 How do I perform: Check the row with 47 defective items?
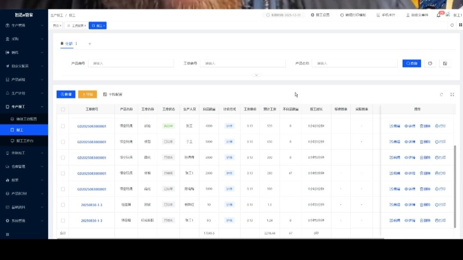pyautogui.click(x=63, y=173)
